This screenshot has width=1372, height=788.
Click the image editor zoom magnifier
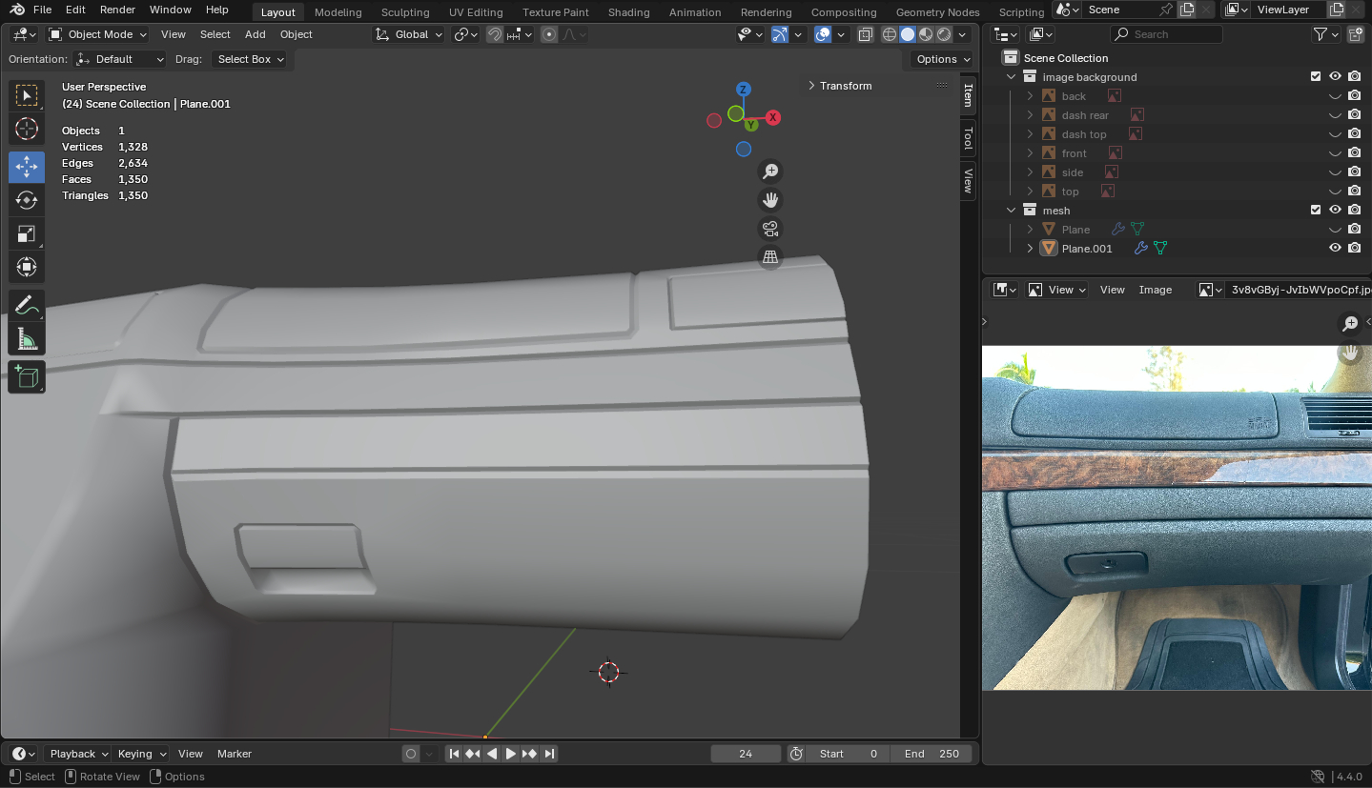click(x=1350, y=324)
